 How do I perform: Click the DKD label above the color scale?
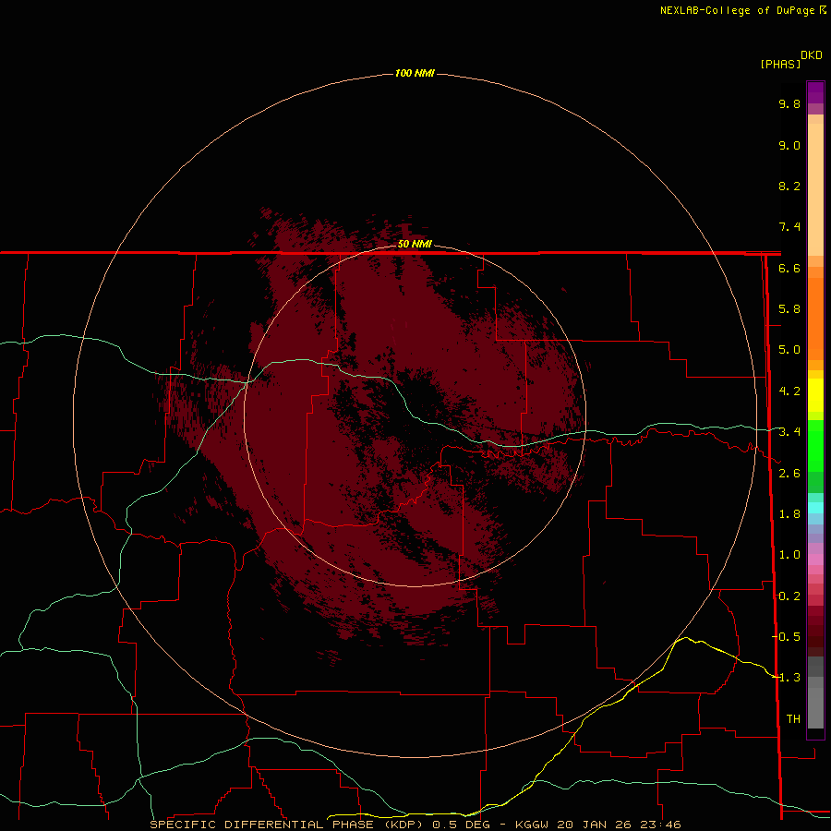tap(812, 55)
